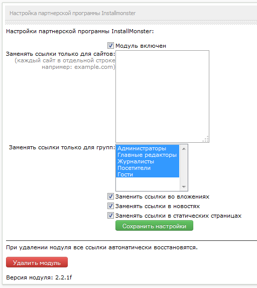Choose "Журналисты" in the groups list
The height and width of the screenshot is (288, 257).
point(148,161)
